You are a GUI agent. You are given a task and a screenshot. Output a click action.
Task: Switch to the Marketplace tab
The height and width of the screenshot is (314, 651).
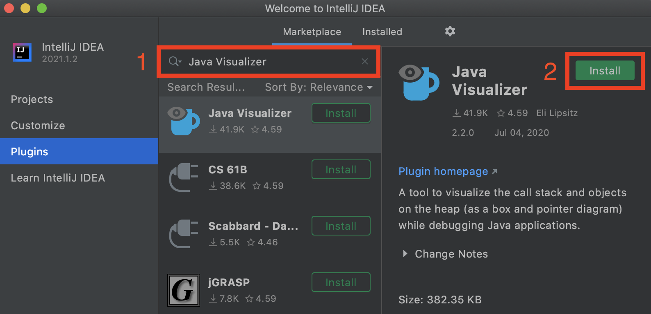tap(312, 32)
